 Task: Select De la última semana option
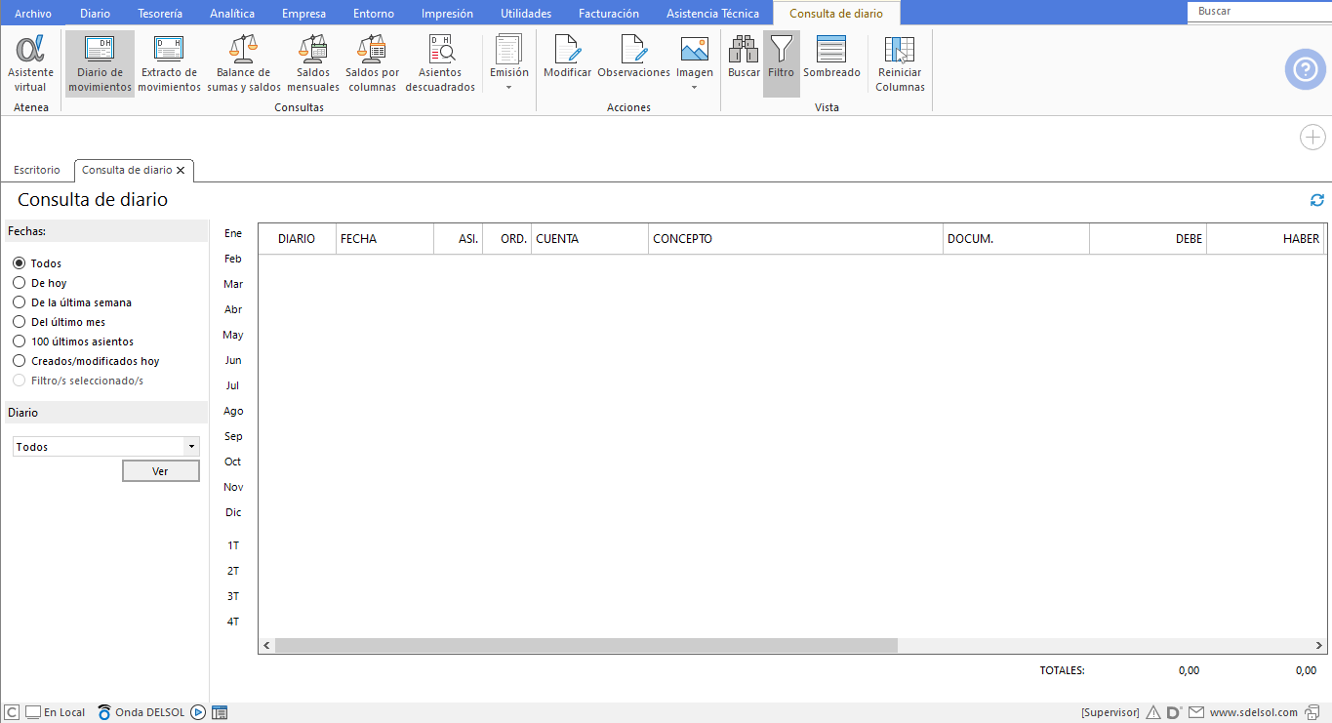pyautogui.click(x=19, y=302)
